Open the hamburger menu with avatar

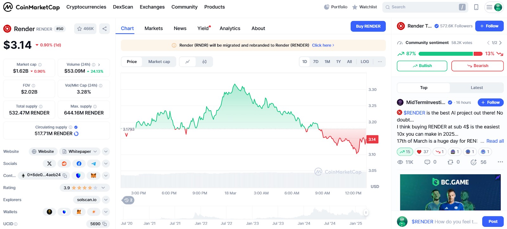pyautogui.click(x=494, y=7)
